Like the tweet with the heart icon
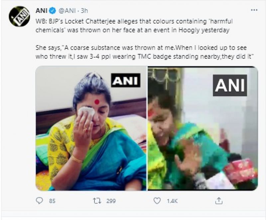266x220 pixels. tap(158, 201)
